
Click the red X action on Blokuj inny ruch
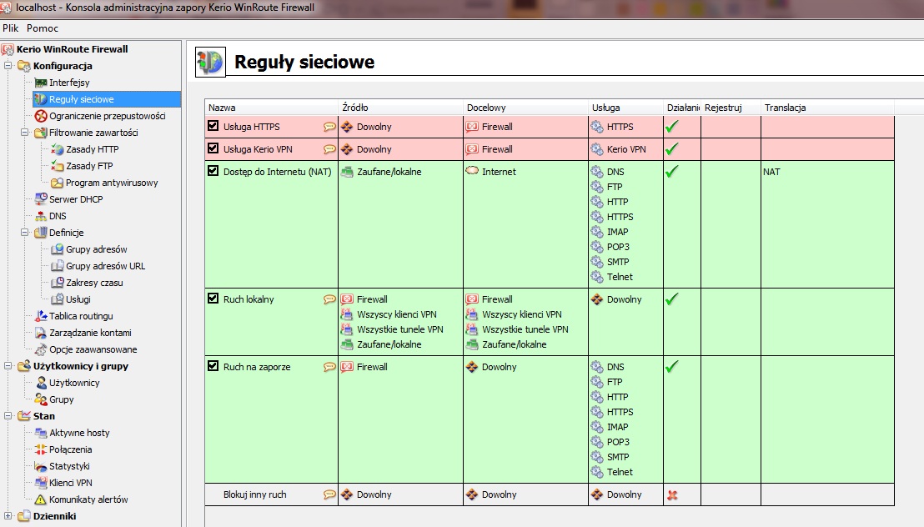(x=672, y=495)
